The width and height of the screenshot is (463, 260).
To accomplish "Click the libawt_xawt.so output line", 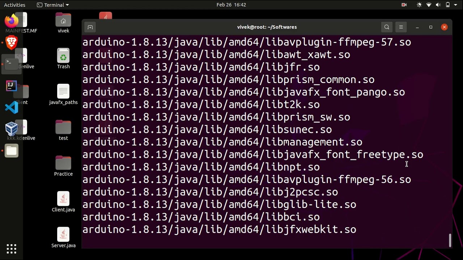I will click(x=216, y=55).
